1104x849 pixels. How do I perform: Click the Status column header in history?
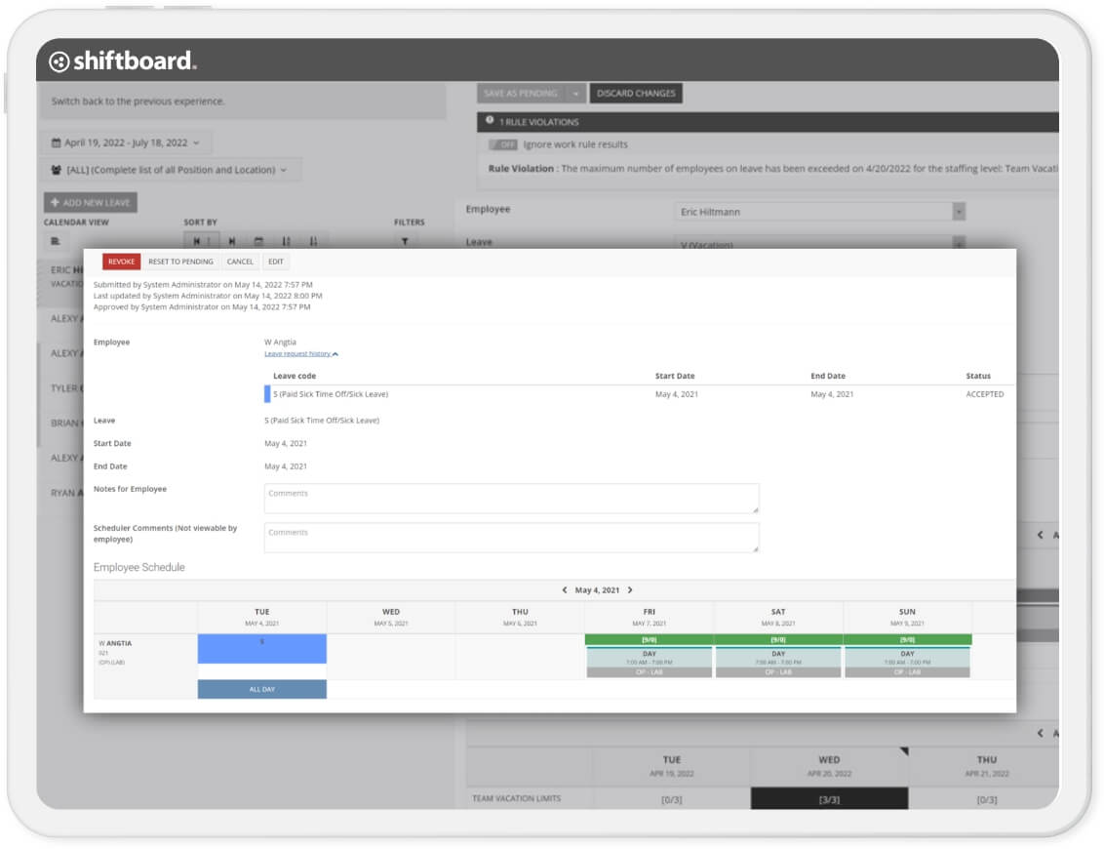tap(978, 377)
